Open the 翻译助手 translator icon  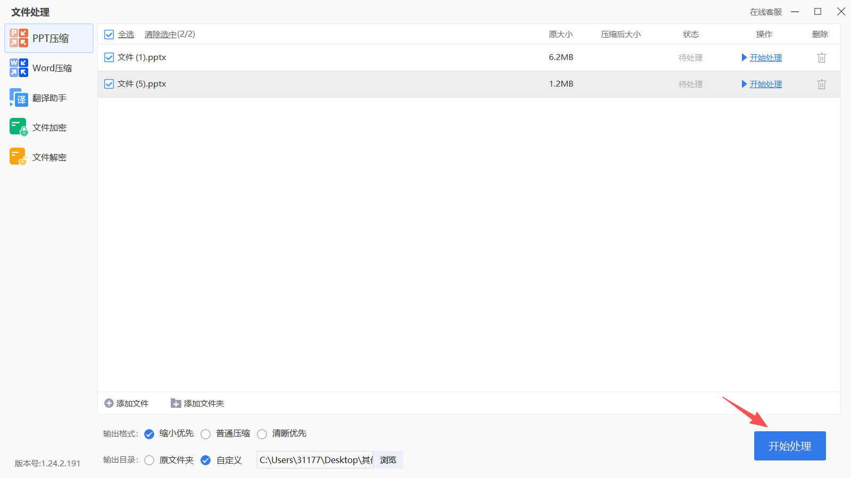pyautogui.click(x=19, y=98)
